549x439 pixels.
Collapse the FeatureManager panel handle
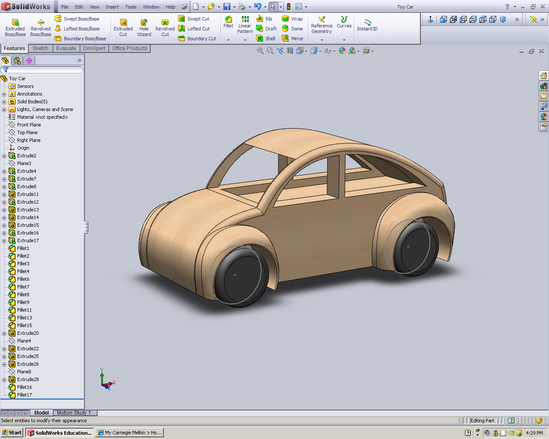86,227
